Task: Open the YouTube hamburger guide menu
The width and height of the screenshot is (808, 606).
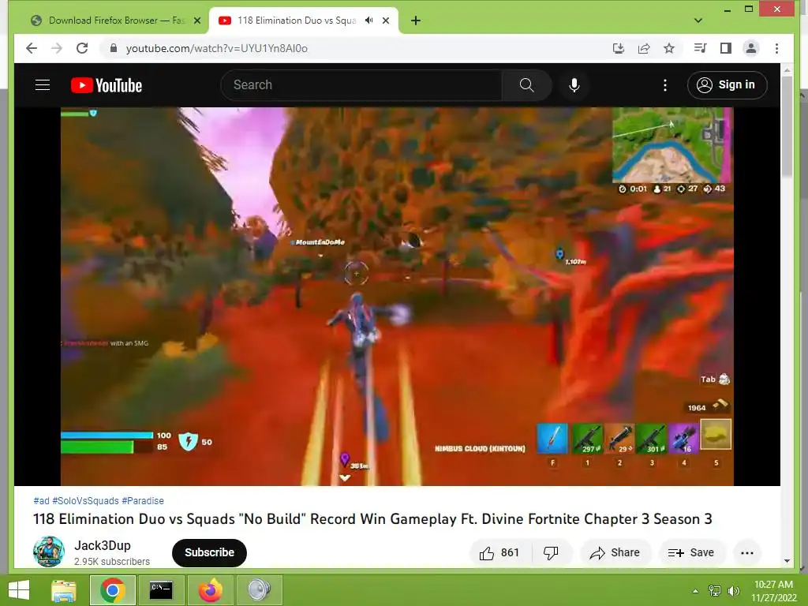Action: pos(43,85)
